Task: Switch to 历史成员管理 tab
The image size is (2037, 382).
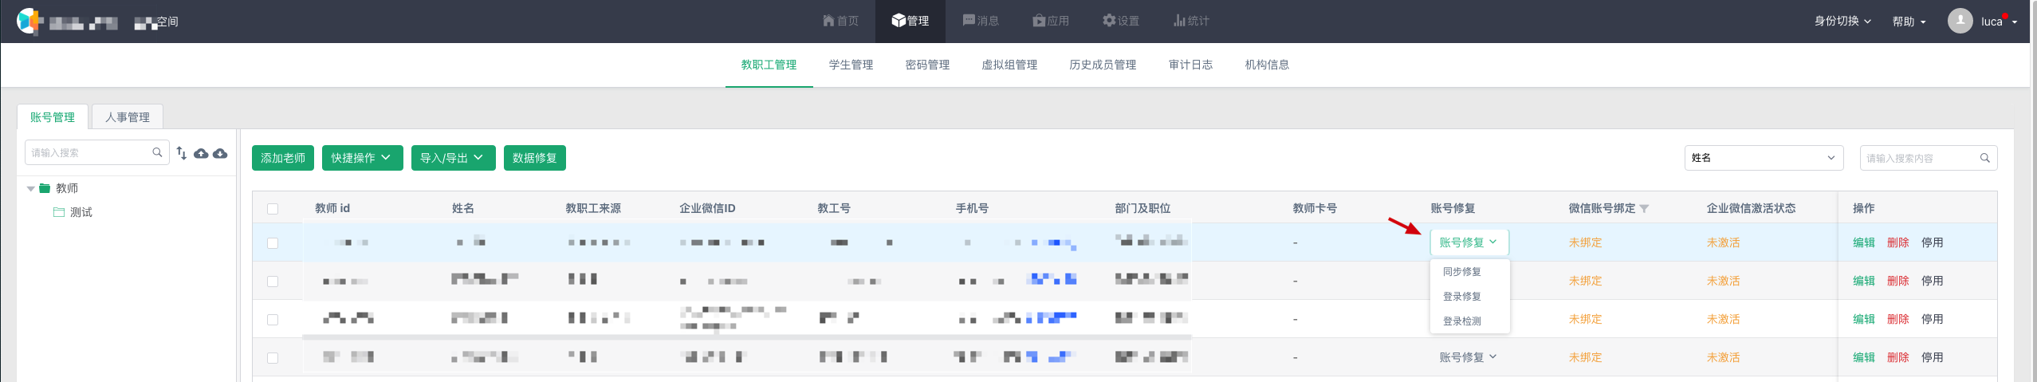Action: (1103, 65)
